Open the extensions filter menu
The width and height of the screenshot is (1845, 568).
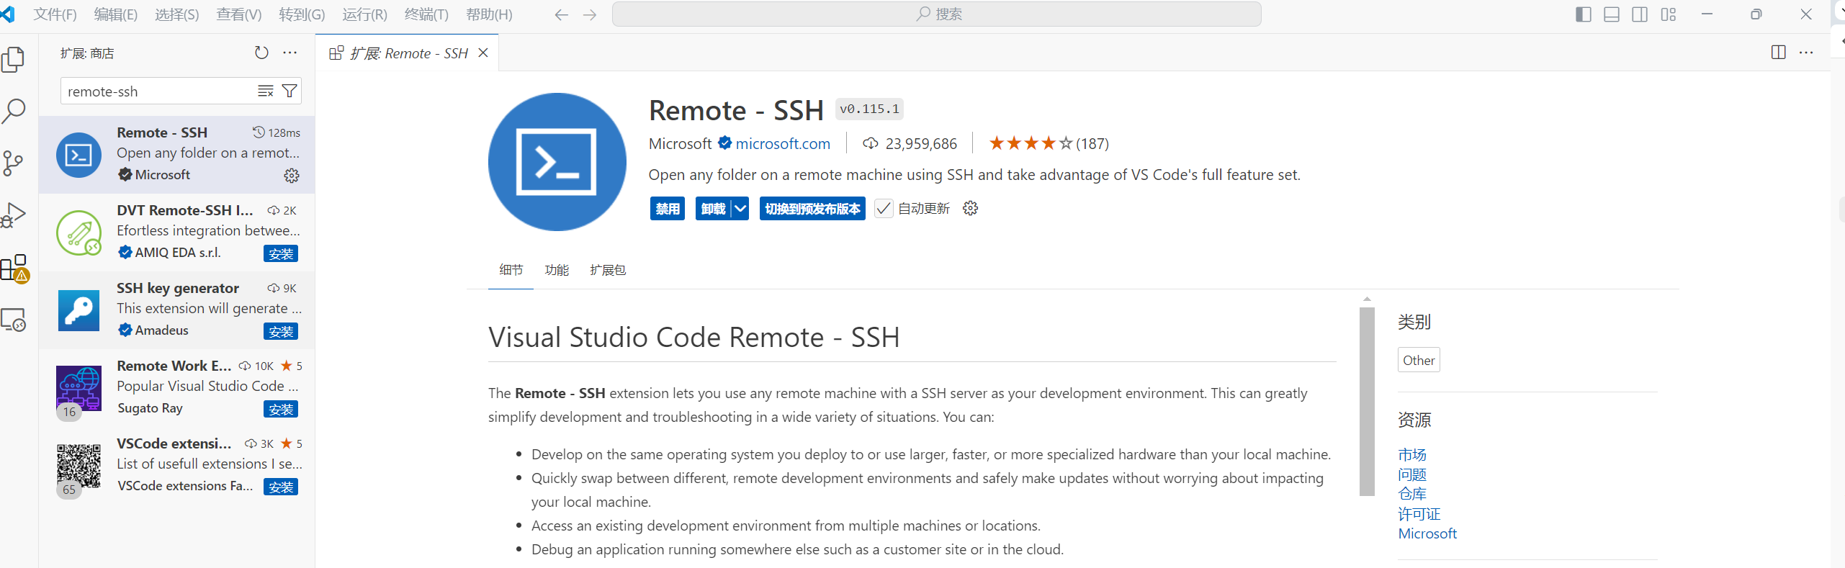(x=289, y=91)
